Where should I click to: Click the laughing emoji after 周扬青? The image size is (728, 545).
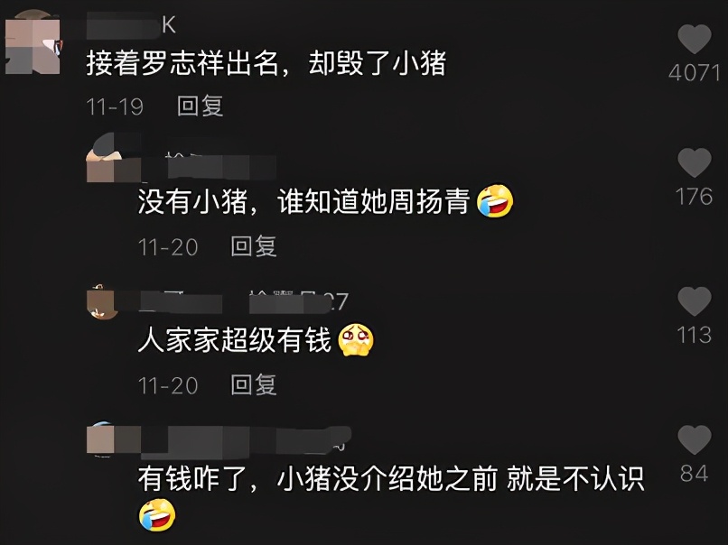[x=495, y=201]
